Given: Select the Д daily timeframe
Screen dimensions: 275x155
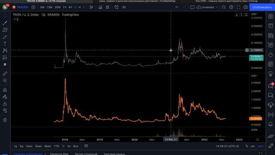Looking at the screenshot, I should click(76, 7).
